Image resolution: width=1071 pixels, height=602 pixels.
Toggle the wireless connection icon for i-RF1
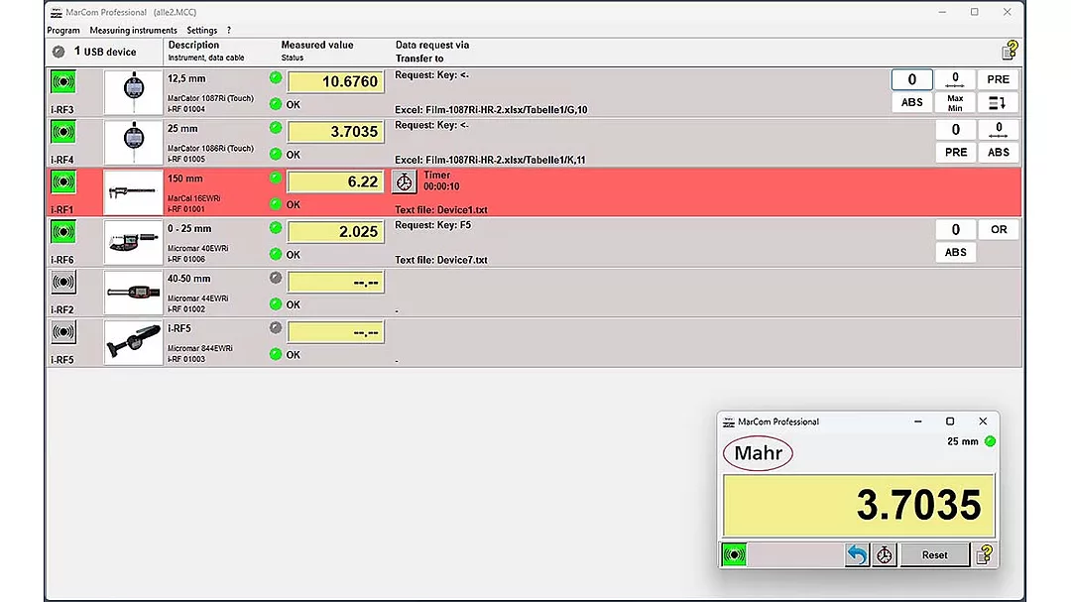tap(63, 181)
